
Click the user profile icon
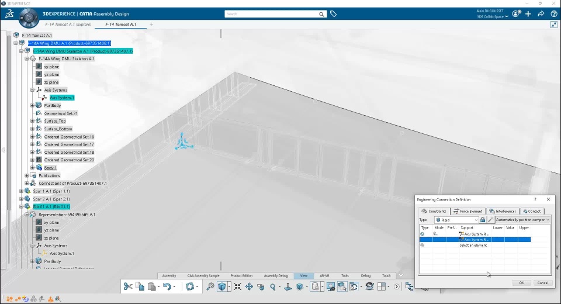point(516,14)
